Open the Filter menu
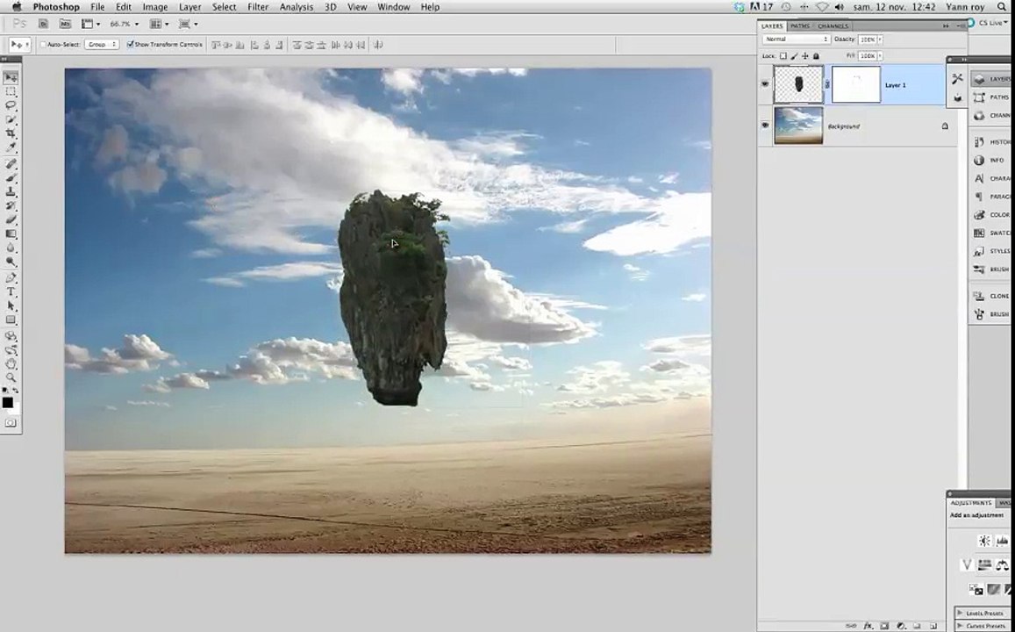Viewport: 1015px width, 632px height. pyautogui.click(x=258, y=7)
